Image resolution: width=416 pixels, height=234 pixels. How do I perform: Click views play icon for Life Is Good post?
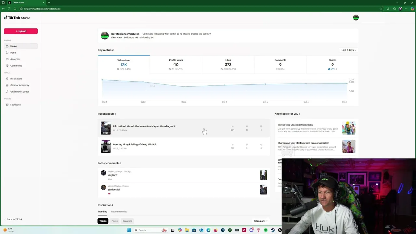coord(232,126)
